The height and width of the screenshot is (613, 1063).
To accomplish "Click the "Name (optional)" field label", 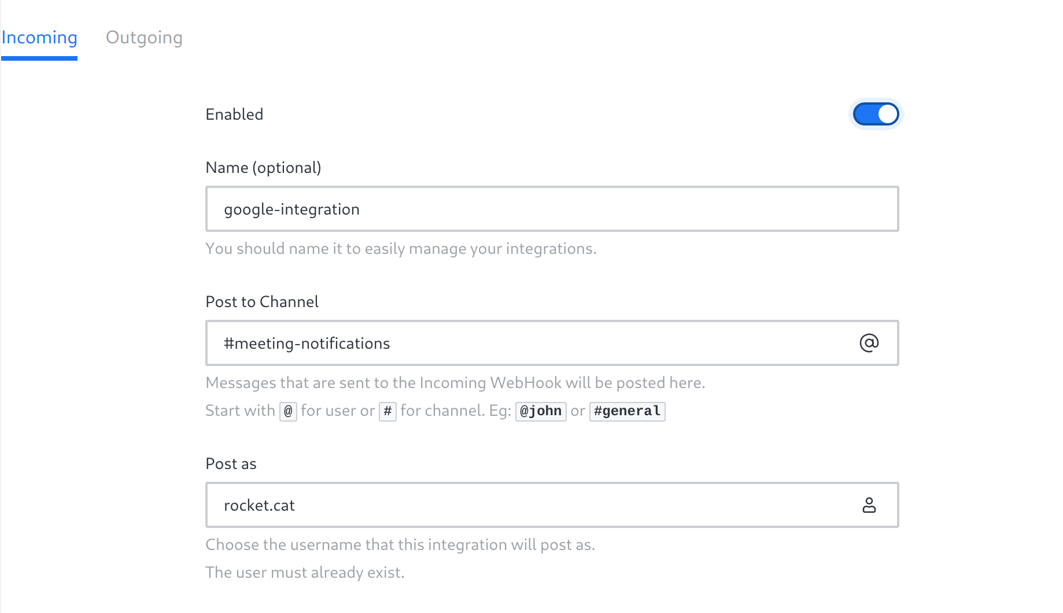I will (263, 168).
